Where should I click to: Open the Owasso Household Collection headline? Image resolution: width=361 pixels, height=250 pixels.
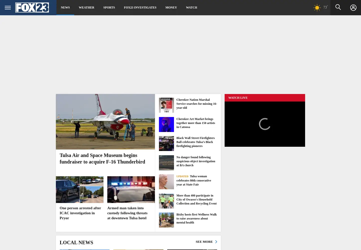(197, 199)
